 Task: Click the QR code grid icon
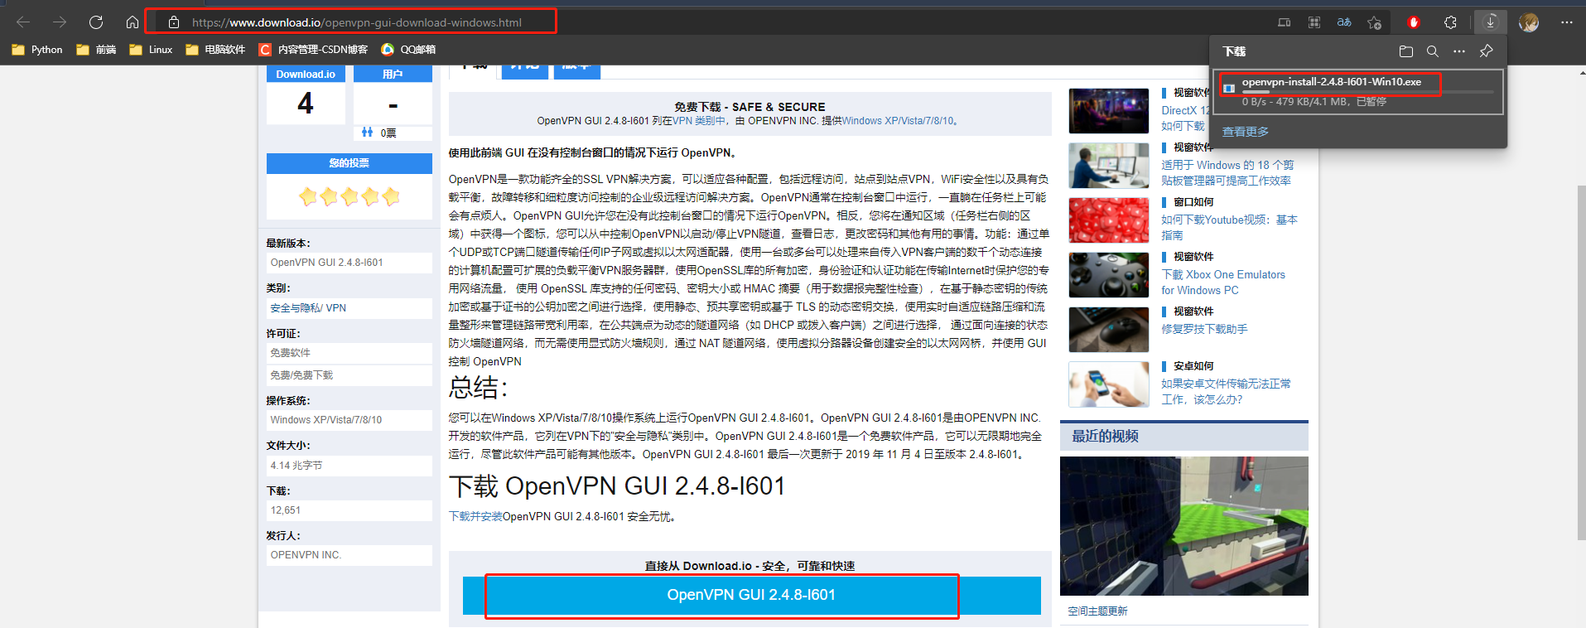pos(1314,22)
